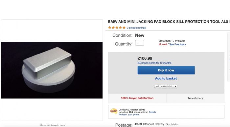Select the Add to basket link
230x127 pixels.
tap(166, 78)
